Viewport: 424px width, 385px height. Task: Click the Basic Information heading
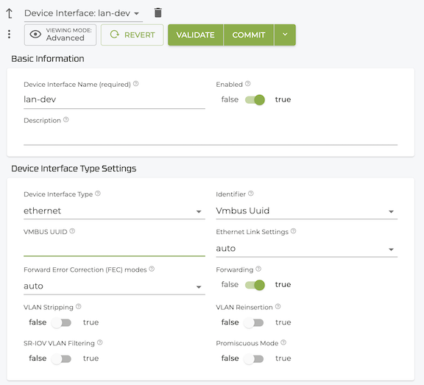tap(48, 59)
